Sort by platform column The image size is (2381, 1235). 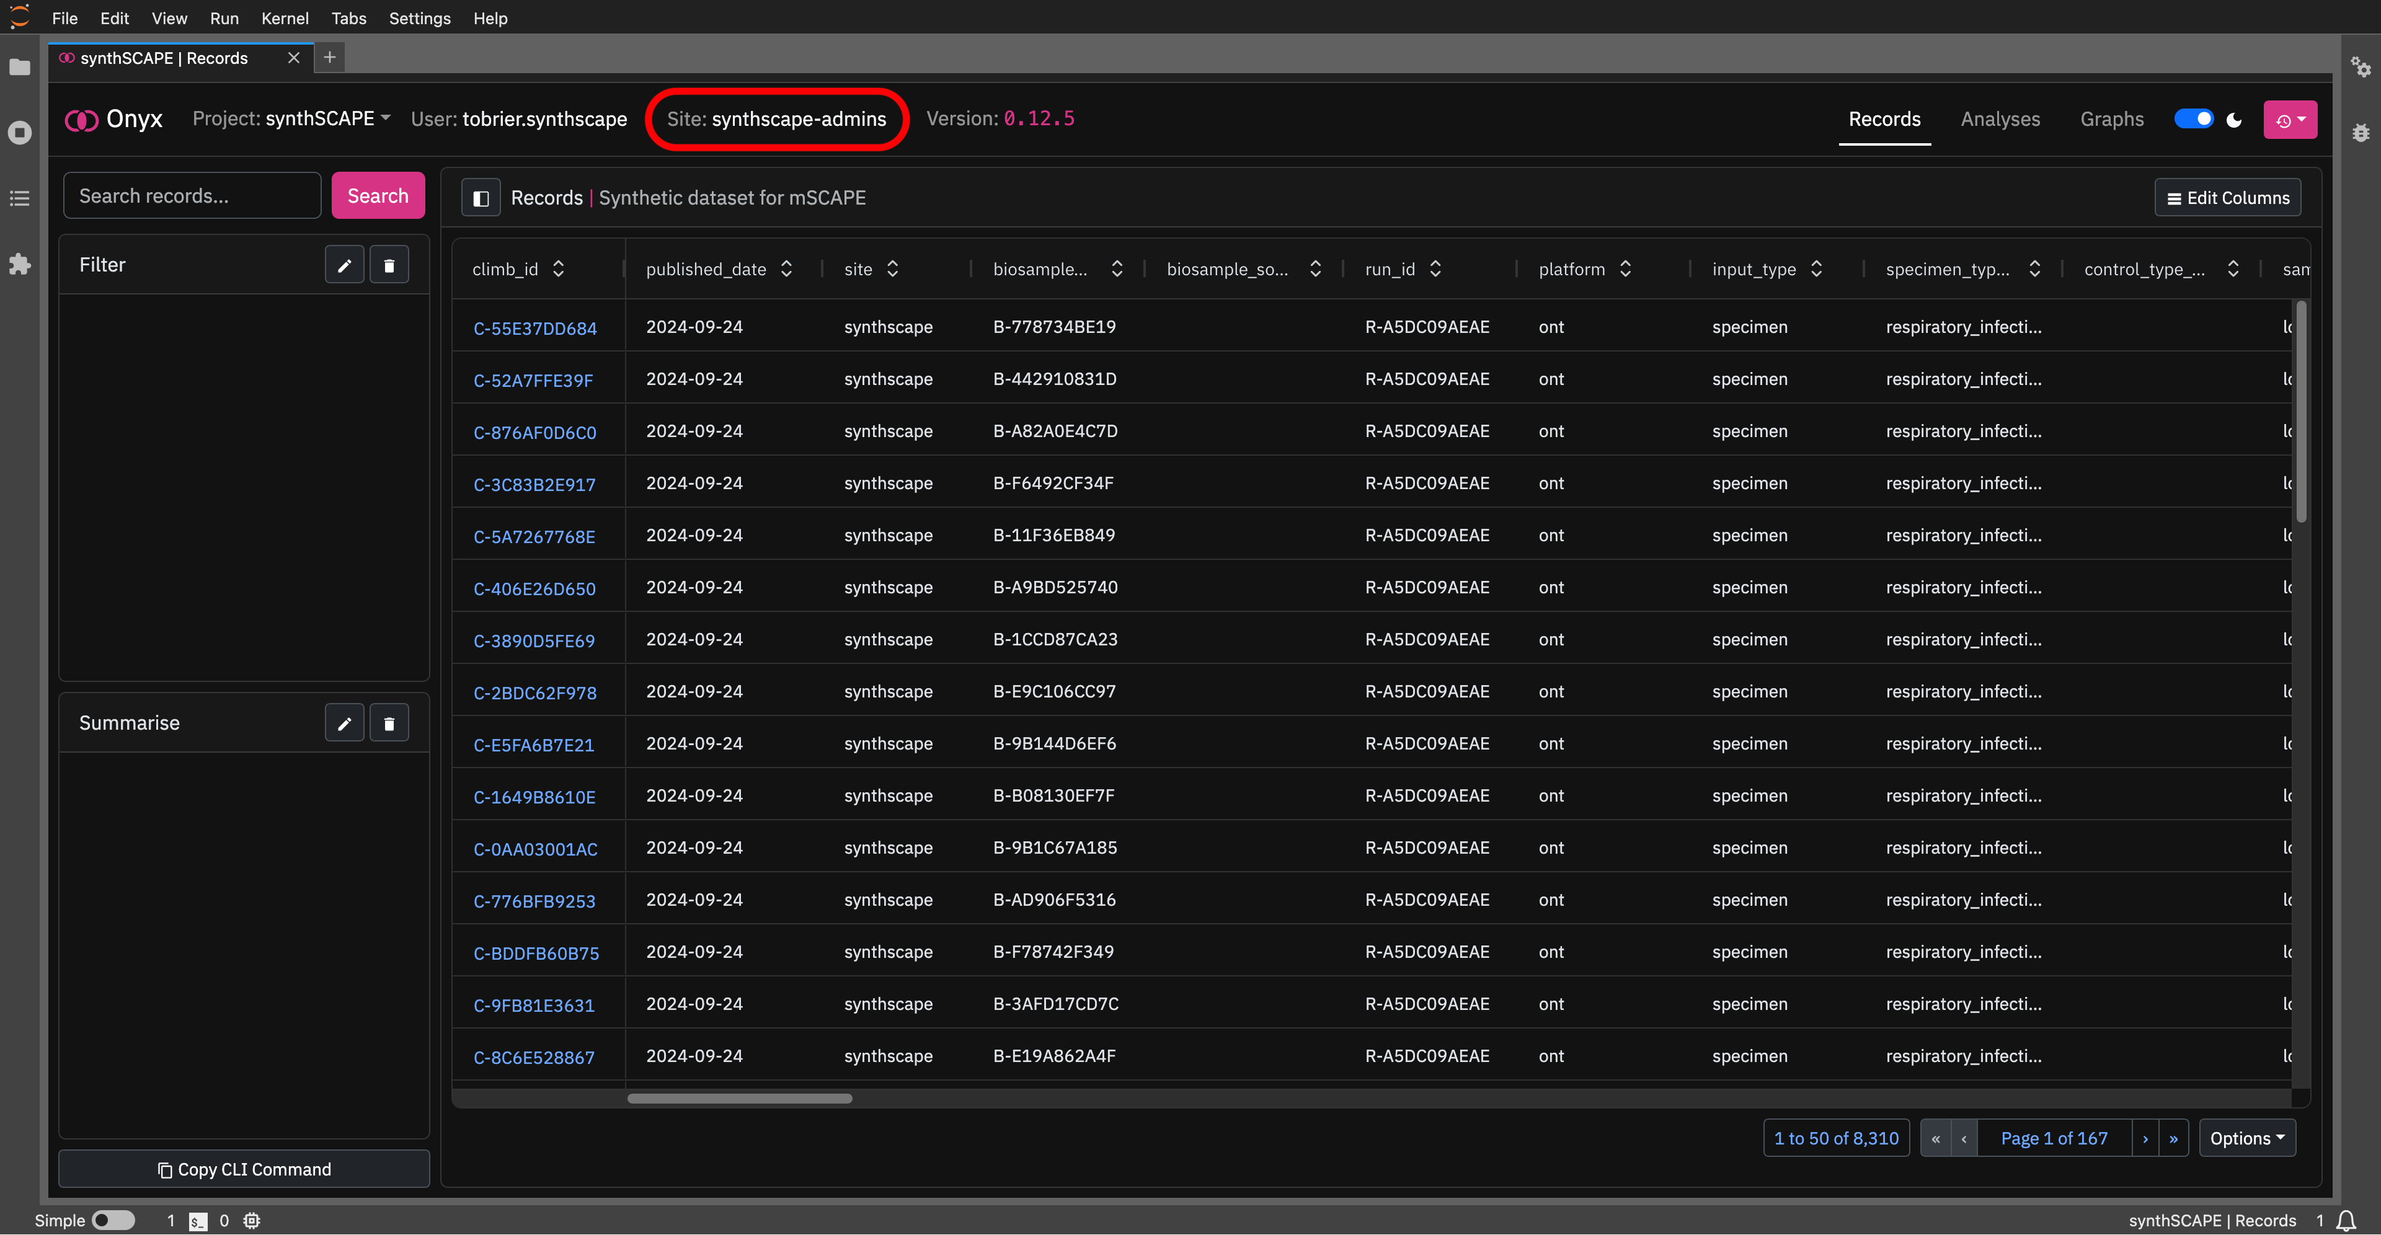click(1626, 269)
